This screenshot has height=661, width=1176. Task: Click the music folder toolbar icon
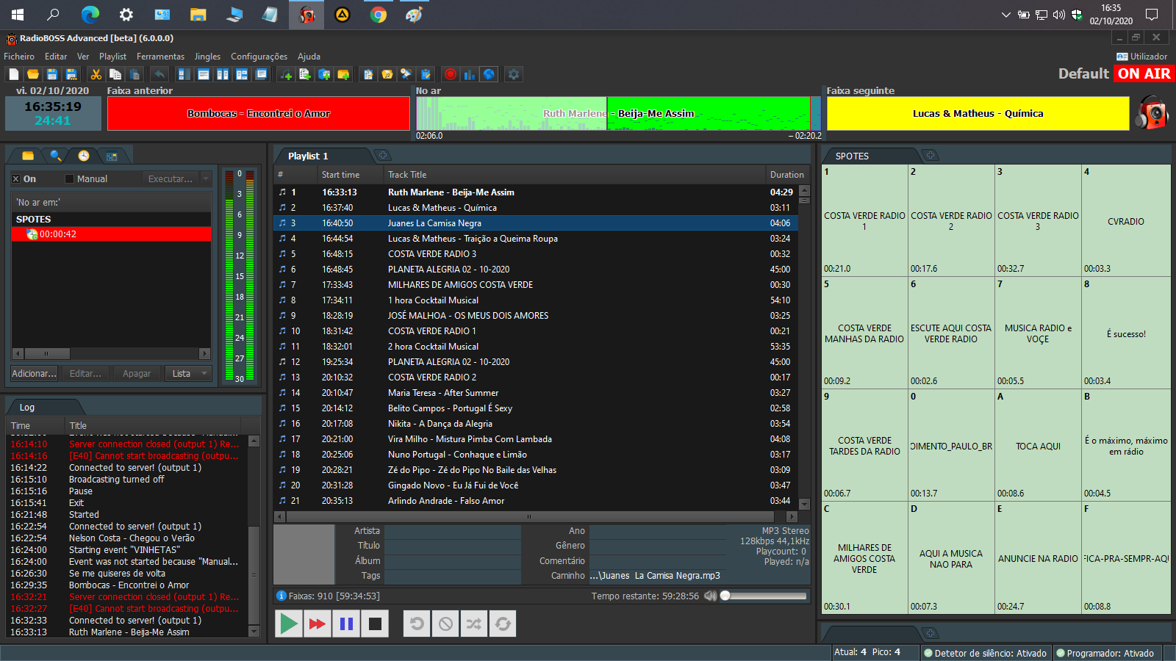point(387,74)
